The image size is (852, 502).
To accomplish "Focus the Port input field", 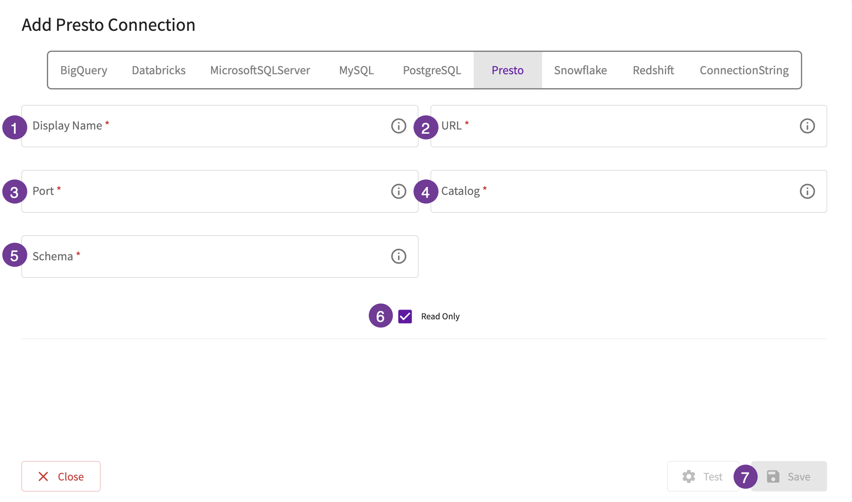I will coord(220,191).
